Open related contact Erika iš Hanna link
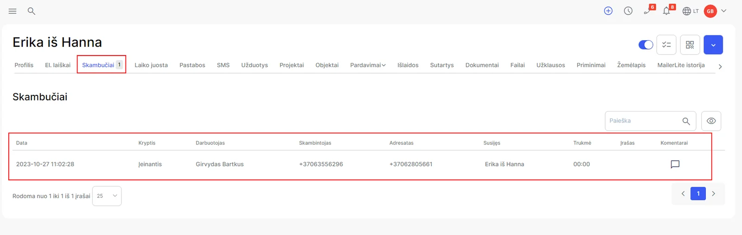The width and height of the screenshot is (742, 235). pos(505,164)
